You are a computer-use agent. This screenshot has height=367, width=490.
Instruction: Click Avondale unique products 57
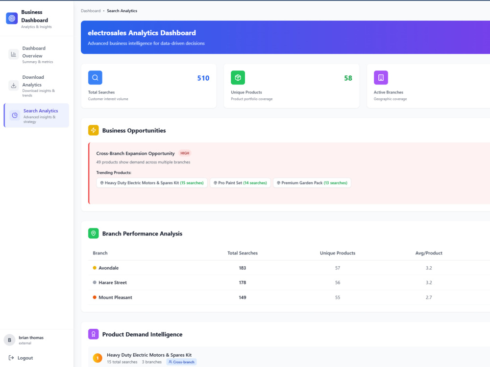(338, 268)
